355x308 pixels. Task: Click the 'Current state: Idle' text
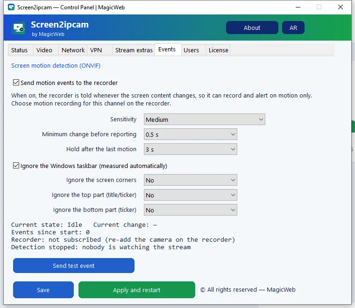47,224
